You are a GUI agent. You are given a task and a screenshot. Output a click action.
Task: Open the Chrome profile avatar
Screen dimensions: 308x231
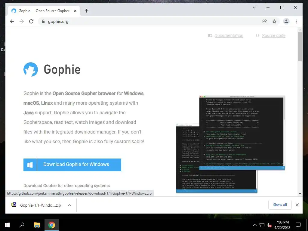286,21
